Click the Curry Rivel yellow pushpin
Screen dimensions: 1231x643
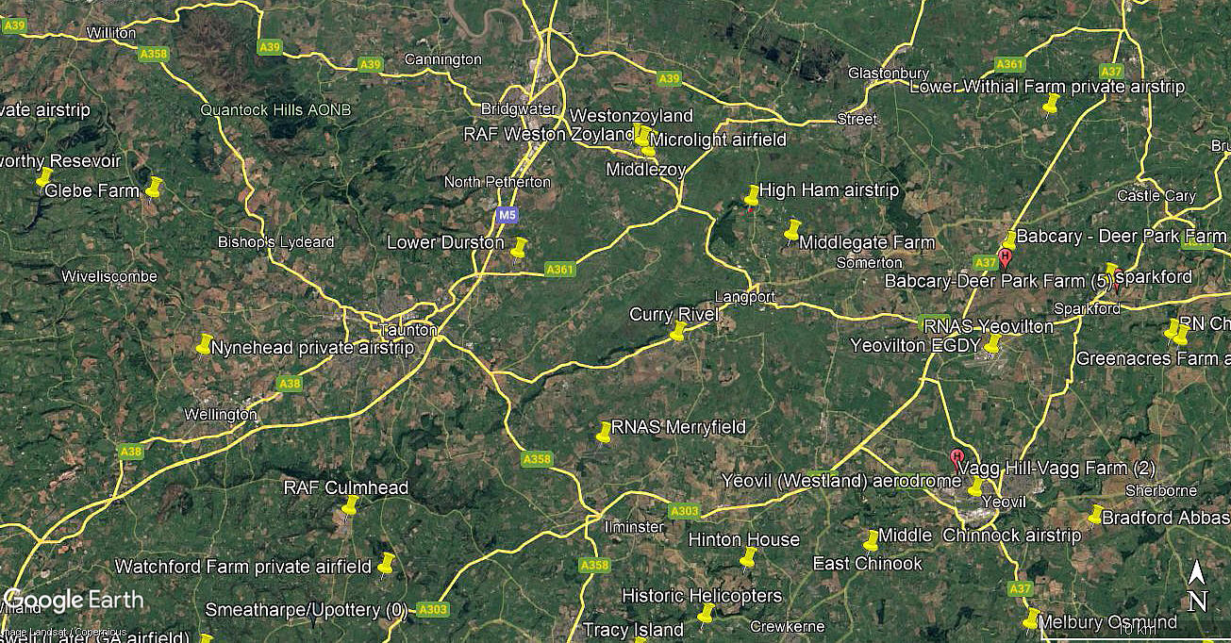click(677, 330)
